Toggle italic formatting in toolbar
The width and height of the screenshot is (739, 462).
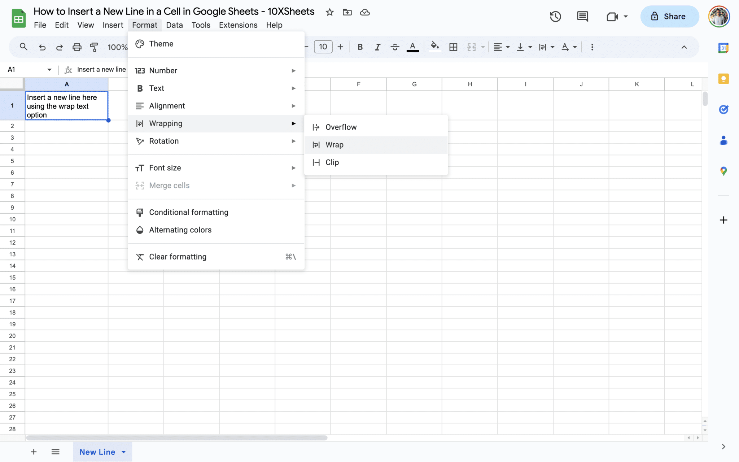point(377,47)
